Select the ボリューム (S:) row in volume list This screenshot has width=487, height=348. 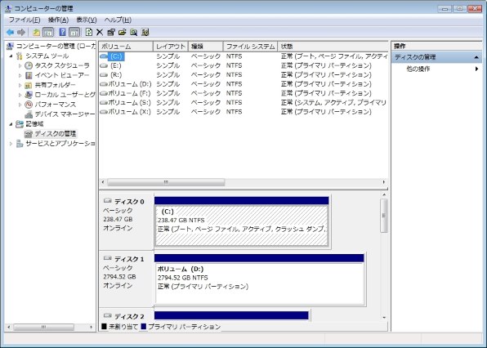tap(243, 103)
